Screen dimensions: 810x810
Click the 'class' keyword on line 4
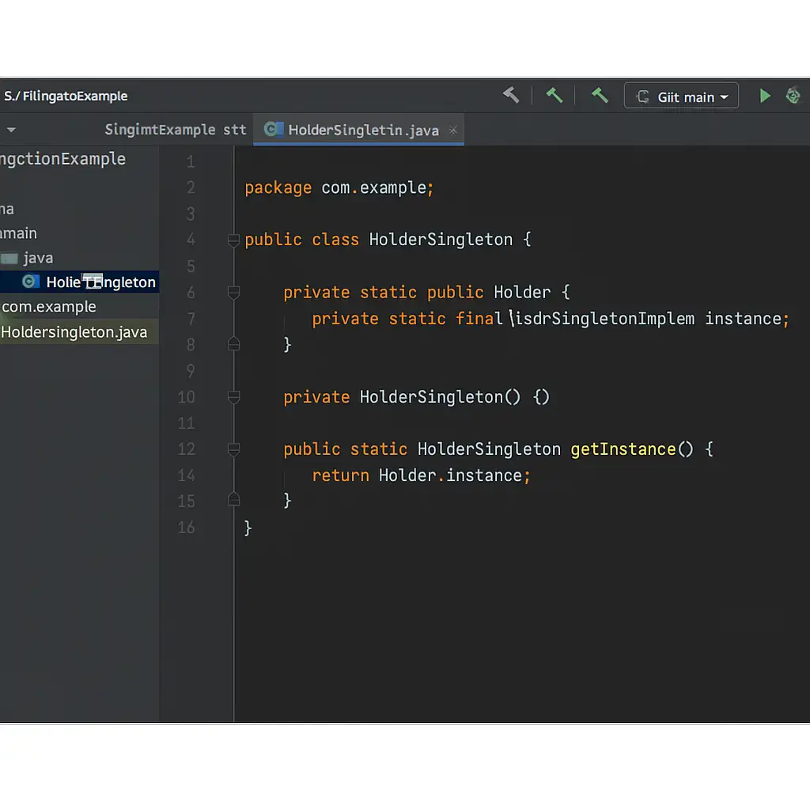tap(335, 240)
